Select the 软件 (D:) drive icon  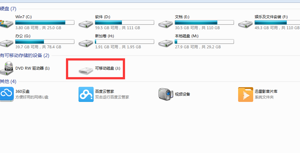[86, 24]
